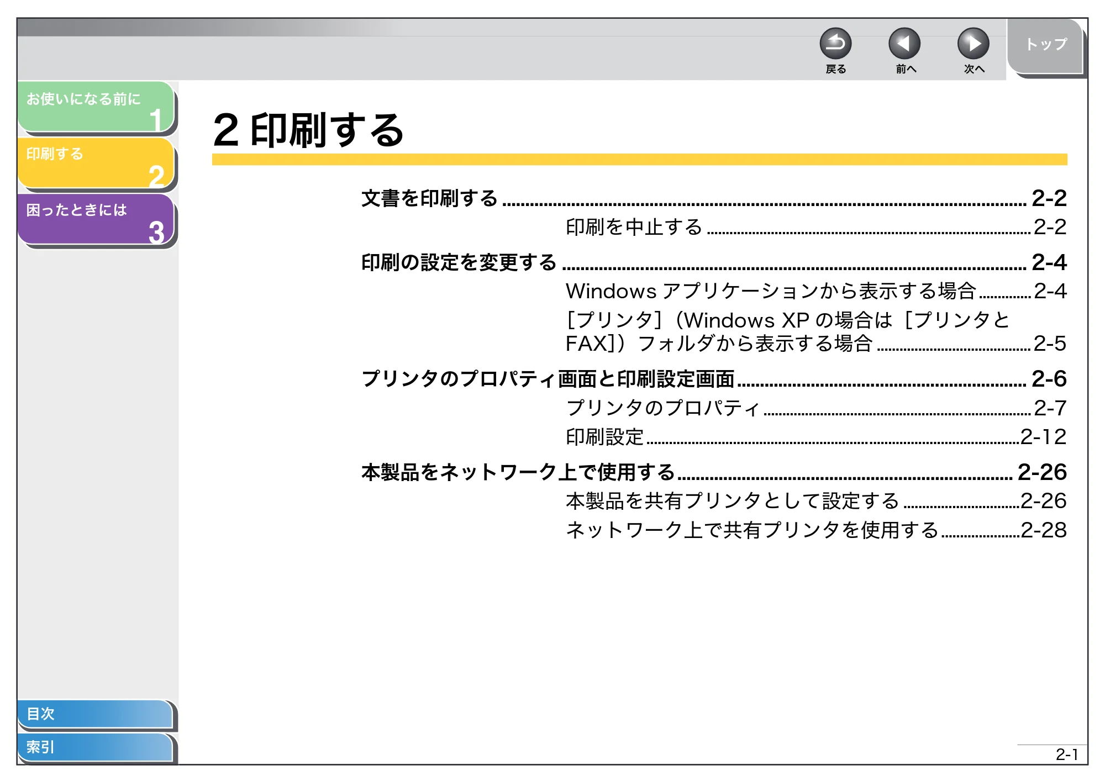Open chapter 1 お使いになる前に tab
1105x781 pixels.
coord(96,107)
